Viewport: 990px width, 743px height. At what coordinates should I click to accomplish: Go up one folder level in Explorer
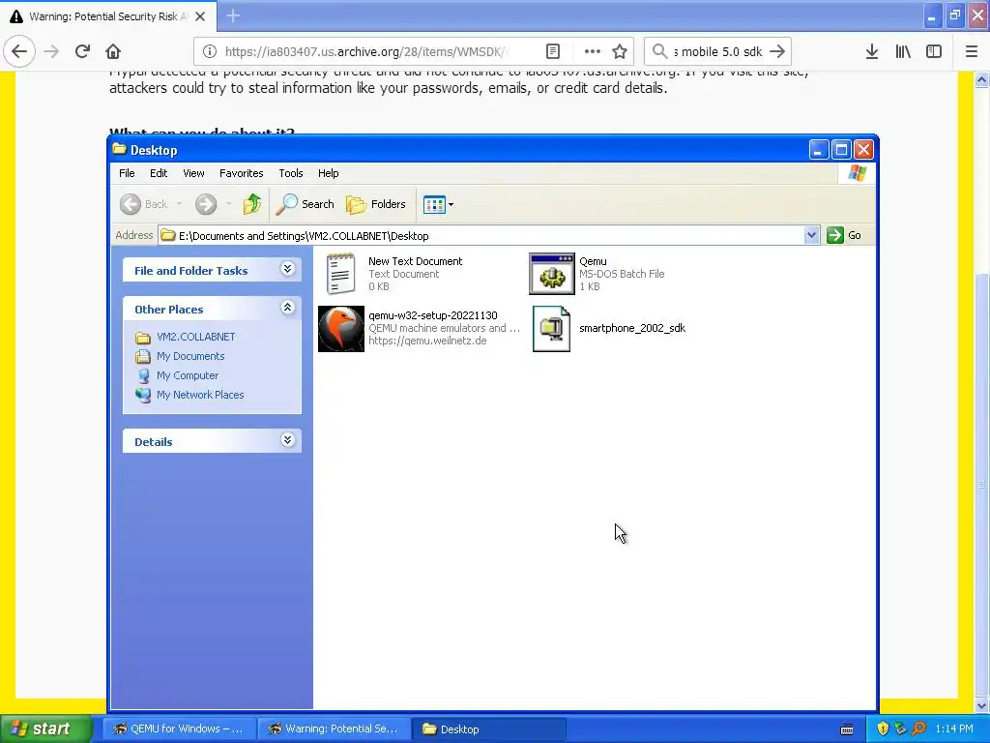pos(252,204)
